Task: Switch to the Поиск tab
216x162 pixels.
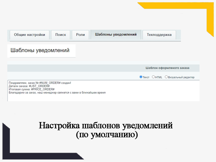Action: coord(60,35)
